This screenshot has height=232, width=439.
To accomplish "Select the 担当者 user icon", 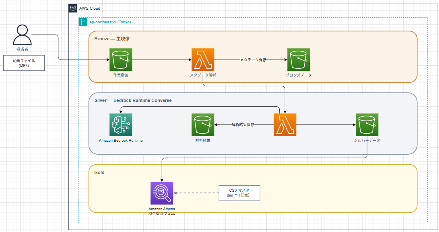I will click(x=22, y=35).
